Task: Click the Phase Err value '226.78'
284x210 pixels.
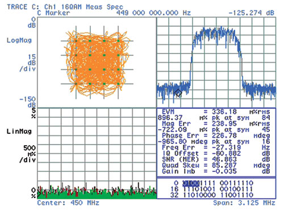Action: point(224,135)
